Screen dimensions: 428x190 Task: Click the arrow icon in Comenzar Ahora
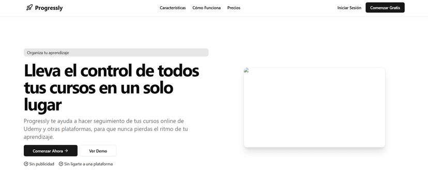point(66,151)
